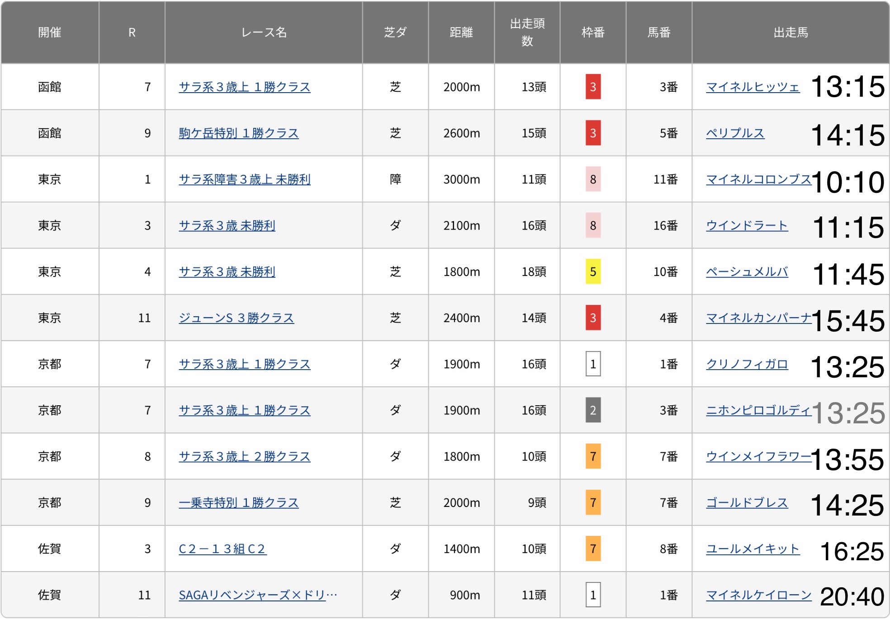Open the ジューンS 3勝クラス race link

tap(236, 318)
